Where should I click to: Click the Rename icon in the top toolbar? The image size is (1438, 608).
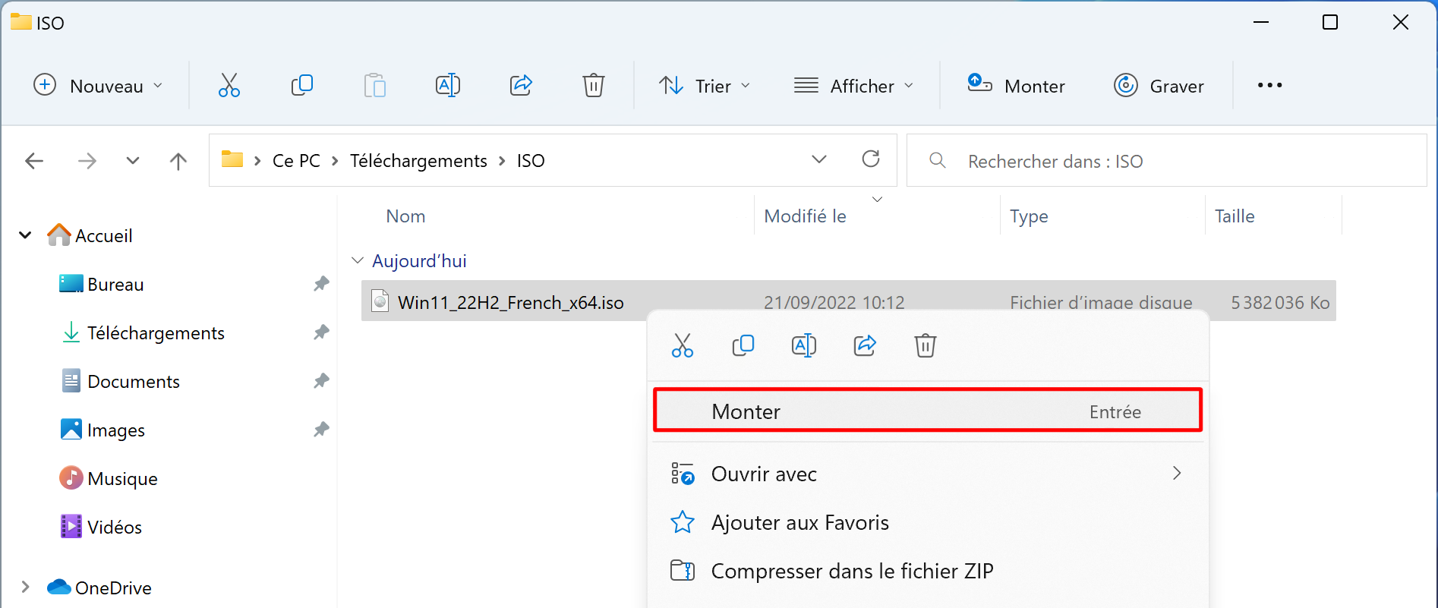click(x=448, y=85)
